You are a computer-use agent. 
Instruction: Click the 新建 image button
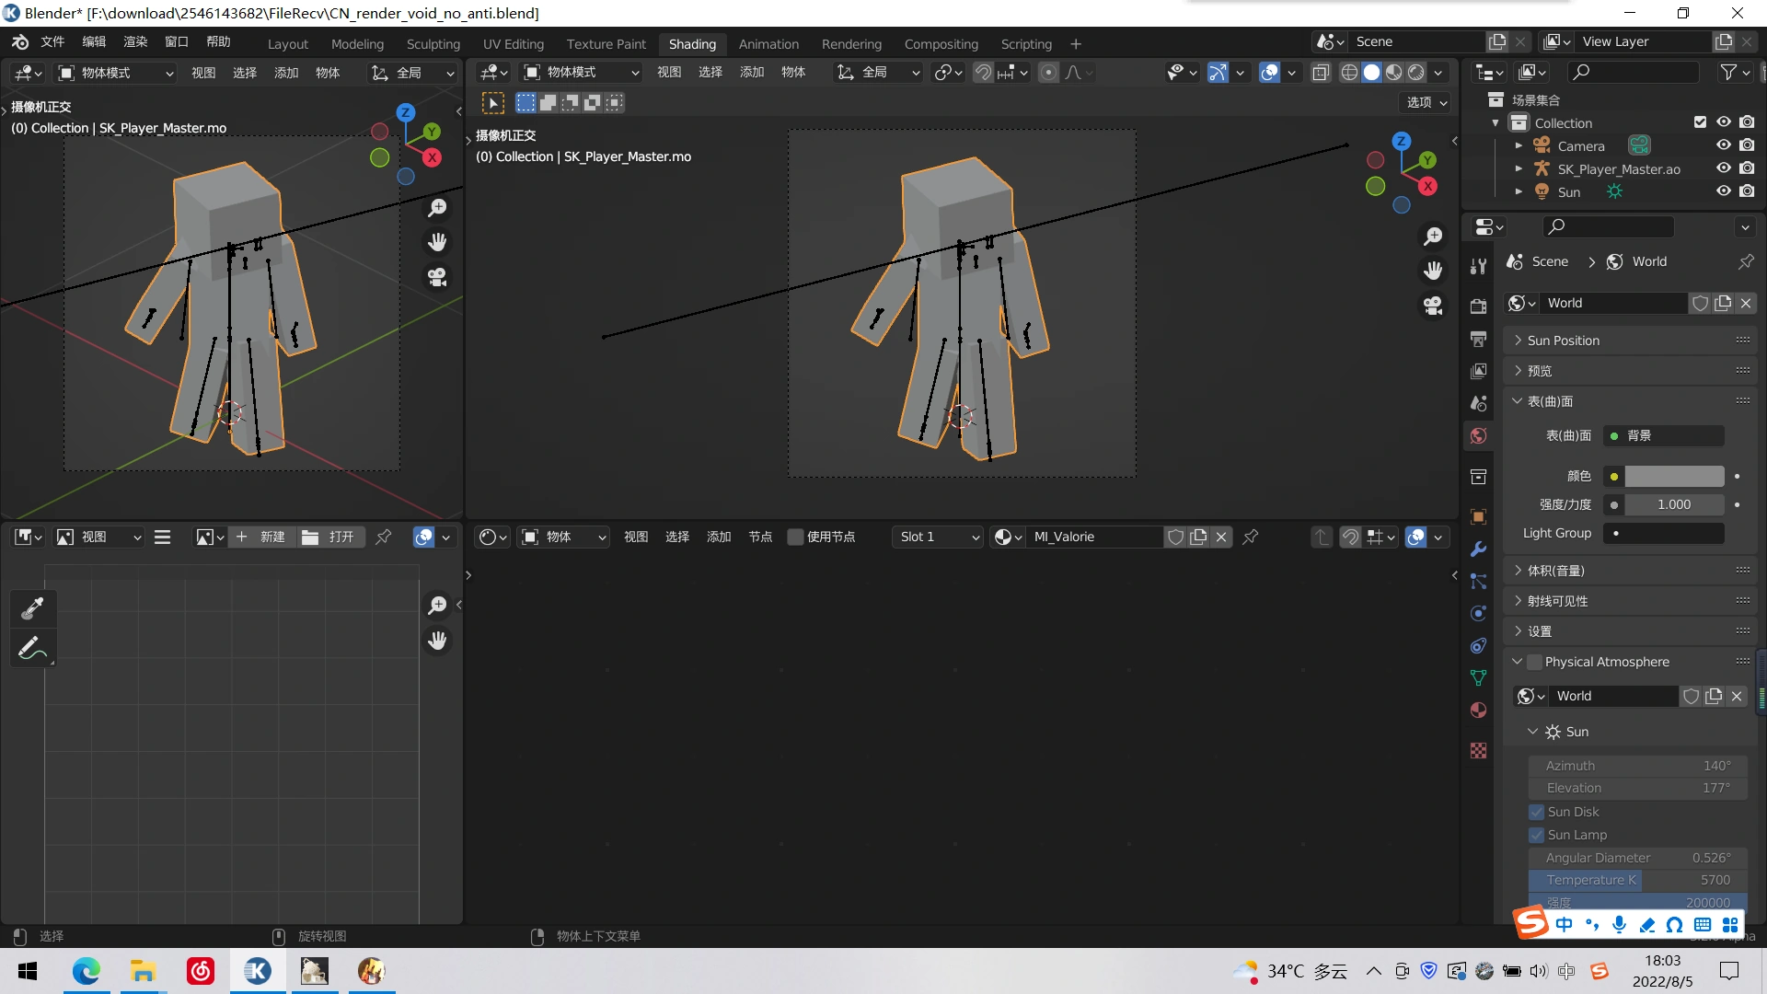point(261,537)
